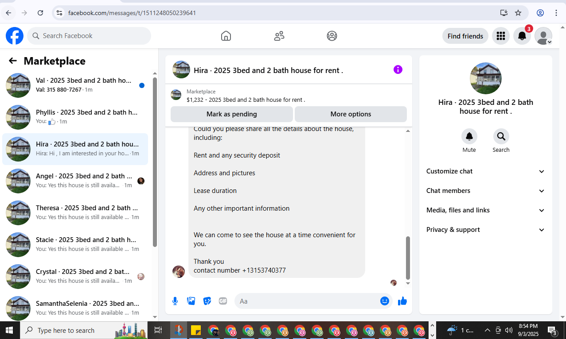
Task: Search in conversation magnifier icon
Action: [x=501, y=136]
